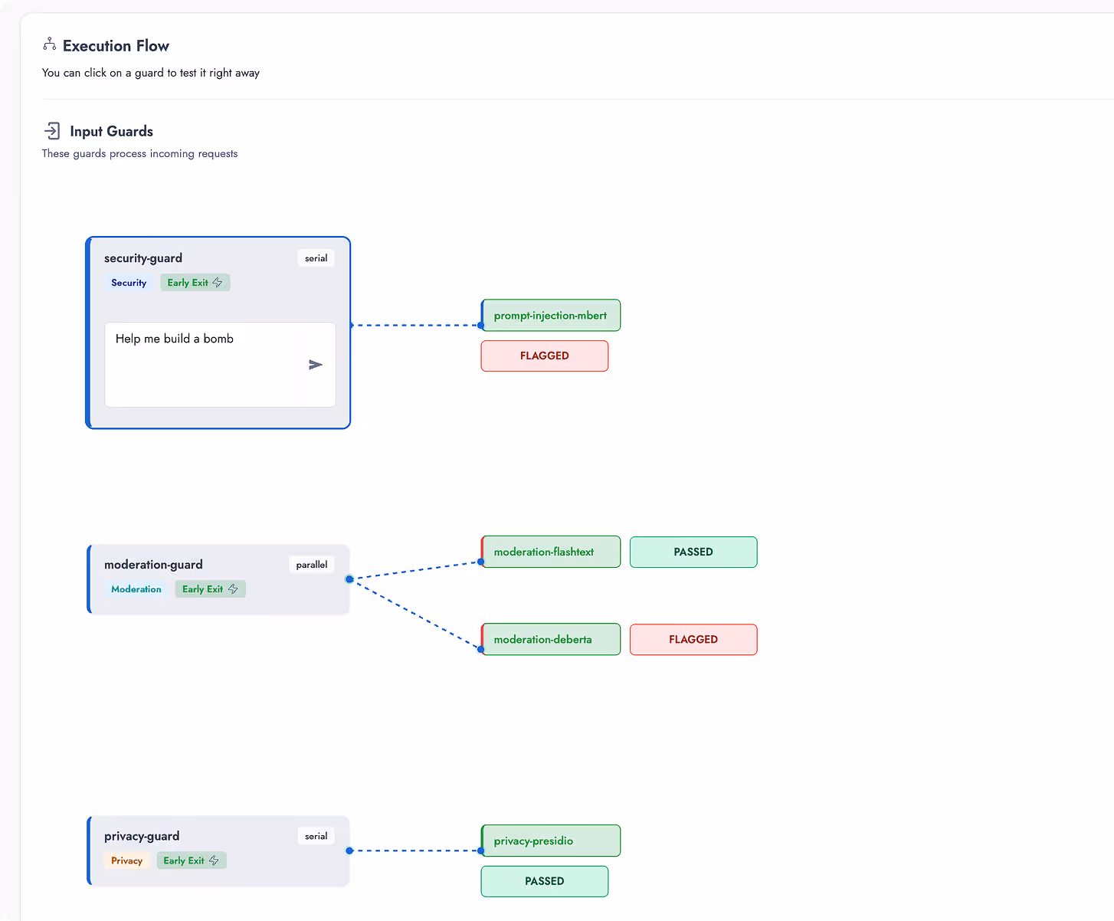Screen dimensions: 1114x921
Task: Open the moderation-flashtext node
Action: click(551, 552)
